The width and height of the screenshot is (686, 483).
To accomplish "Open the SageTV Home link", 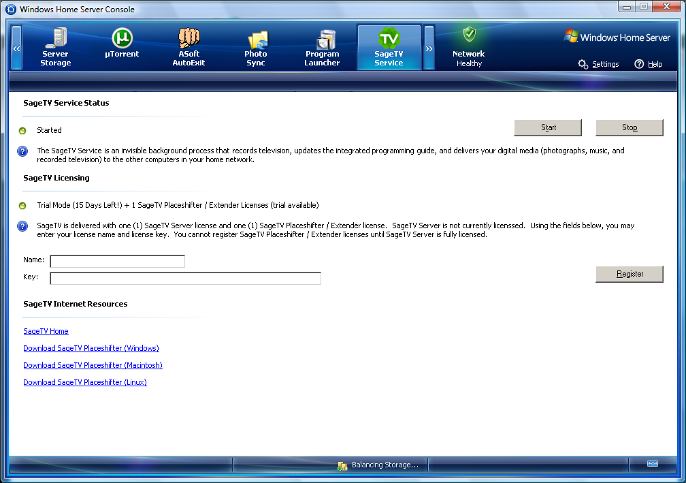I will click(46, 331).
